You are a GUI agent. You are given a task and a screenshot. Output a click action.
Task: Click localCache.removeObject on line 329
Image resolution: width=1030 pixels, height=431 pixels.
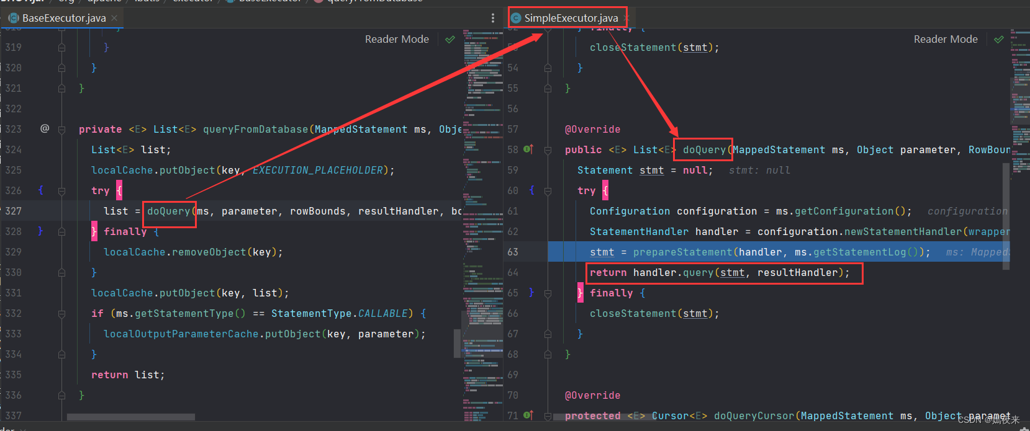coord(174,252)
